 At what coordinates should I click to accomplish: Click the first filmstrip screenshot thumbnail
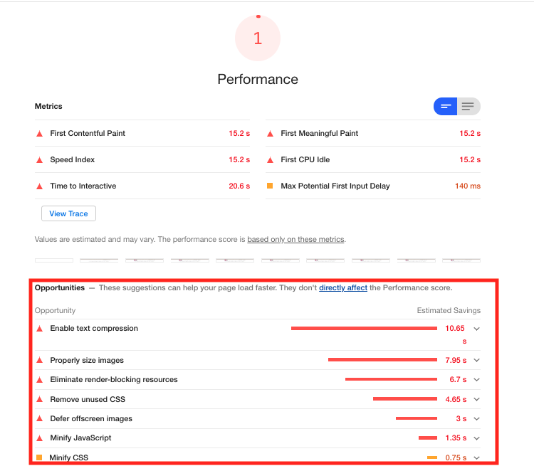click(x=54, y=260)
